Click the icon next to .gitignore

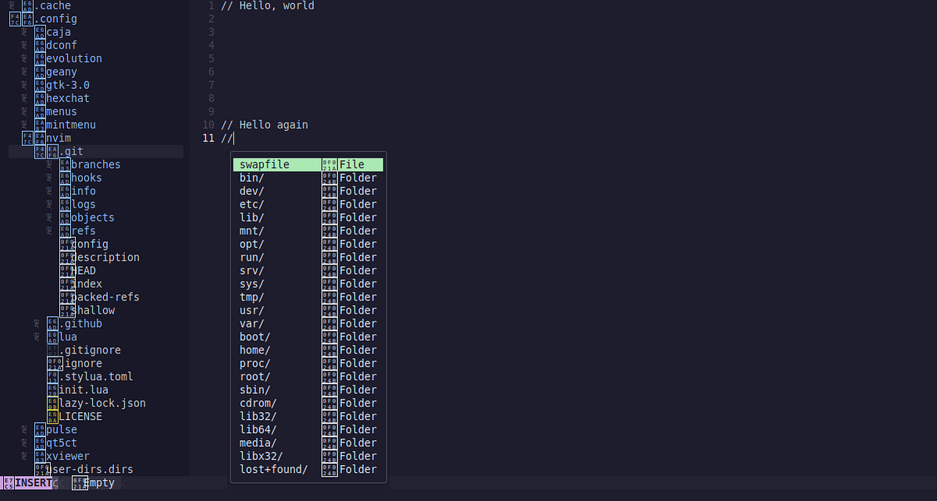(55, 350)
